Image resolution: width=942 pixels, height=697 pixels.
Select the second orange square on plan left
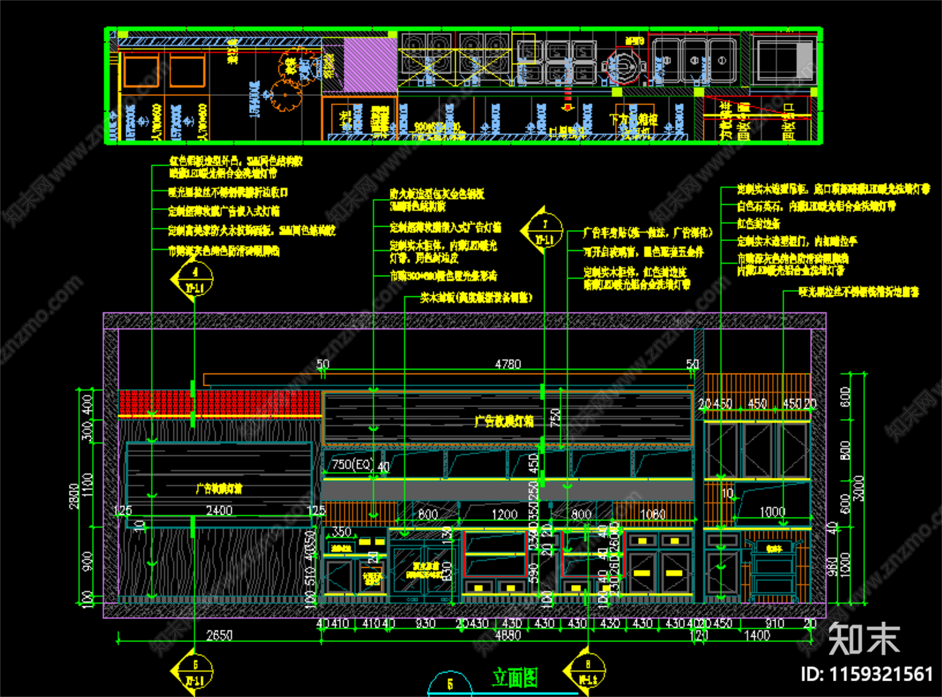188,71
